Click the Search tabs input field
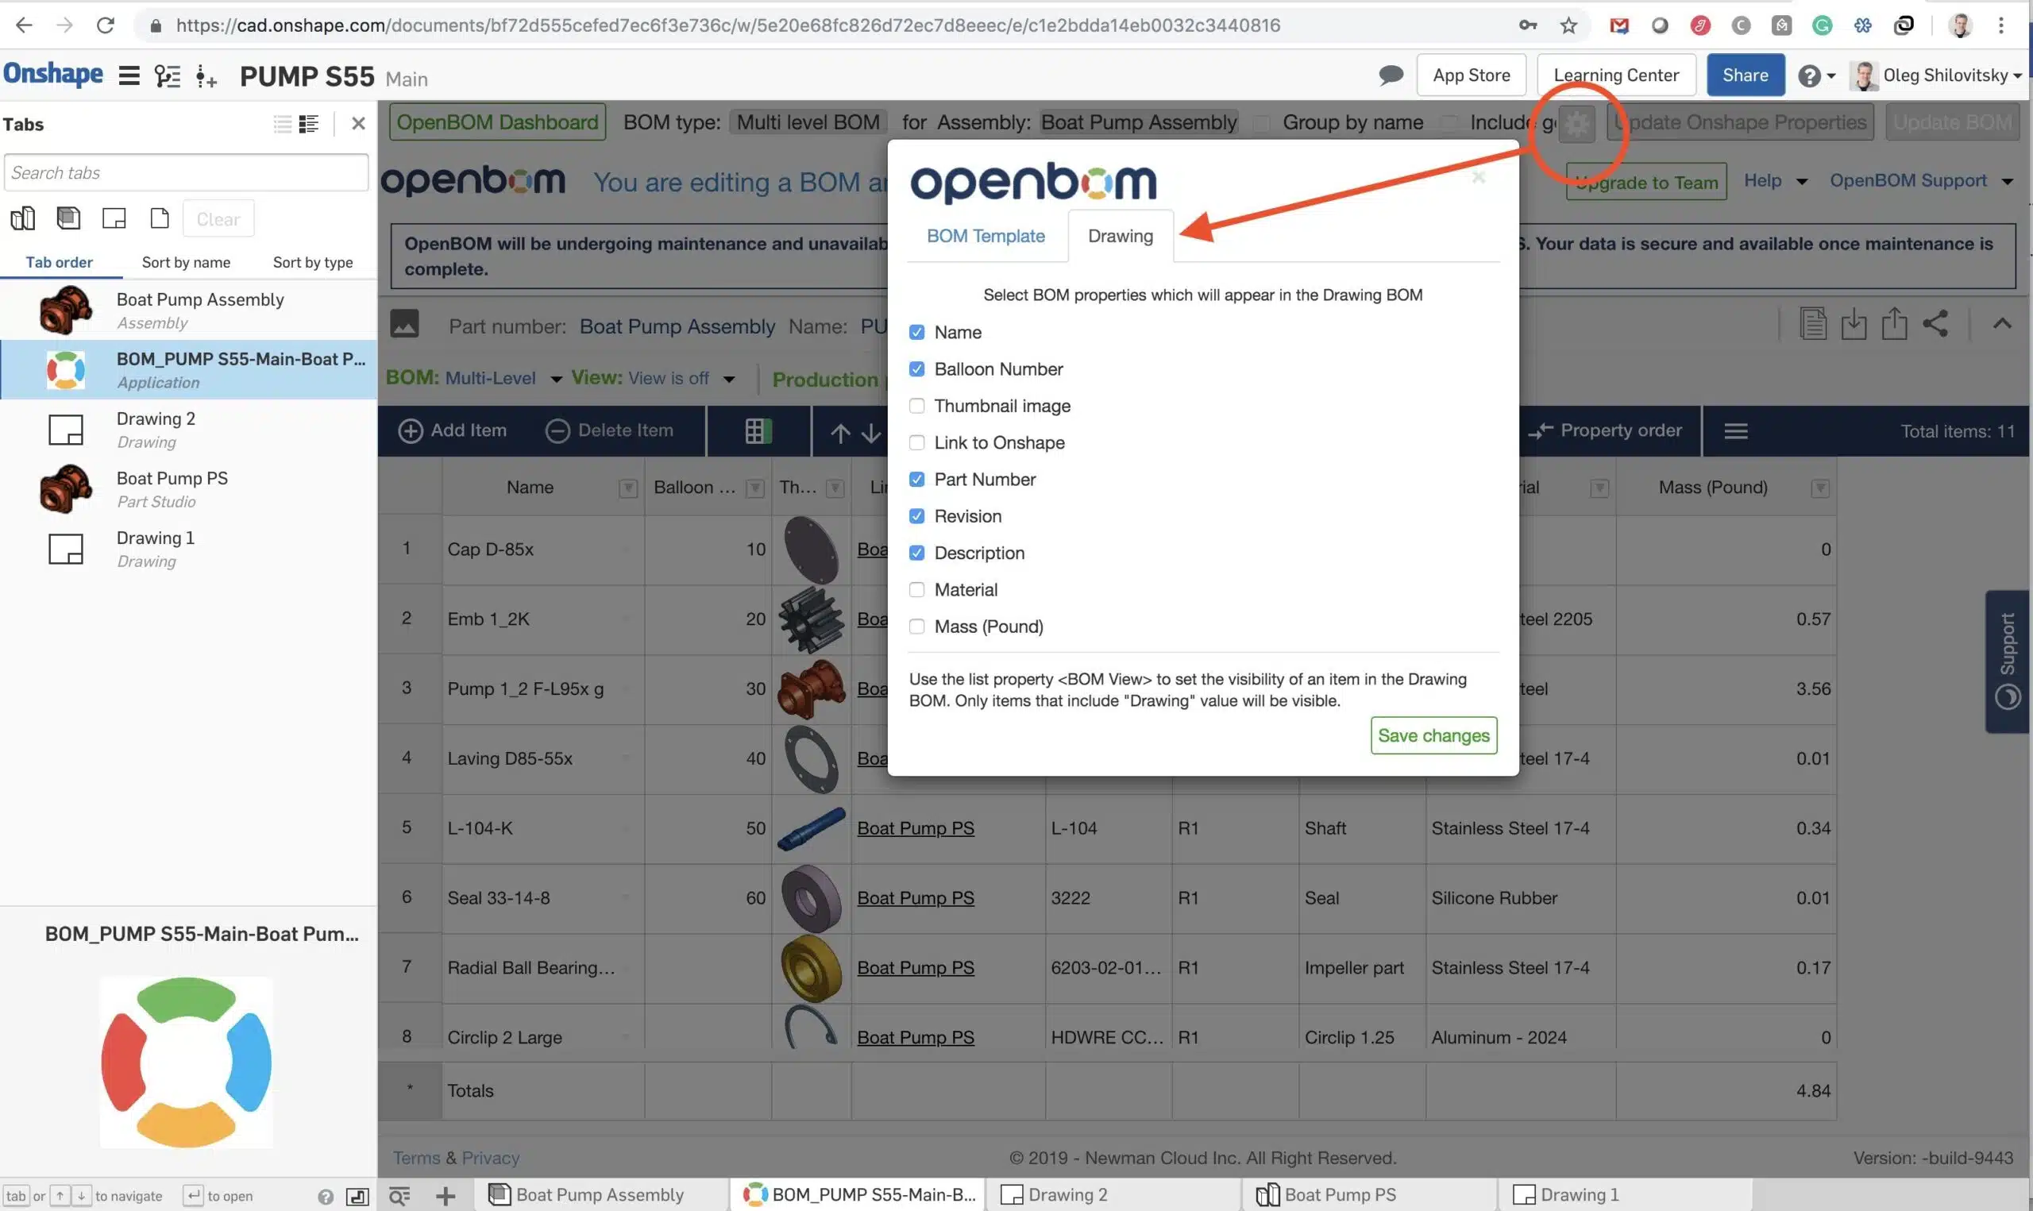 click(x=186, y=173)
